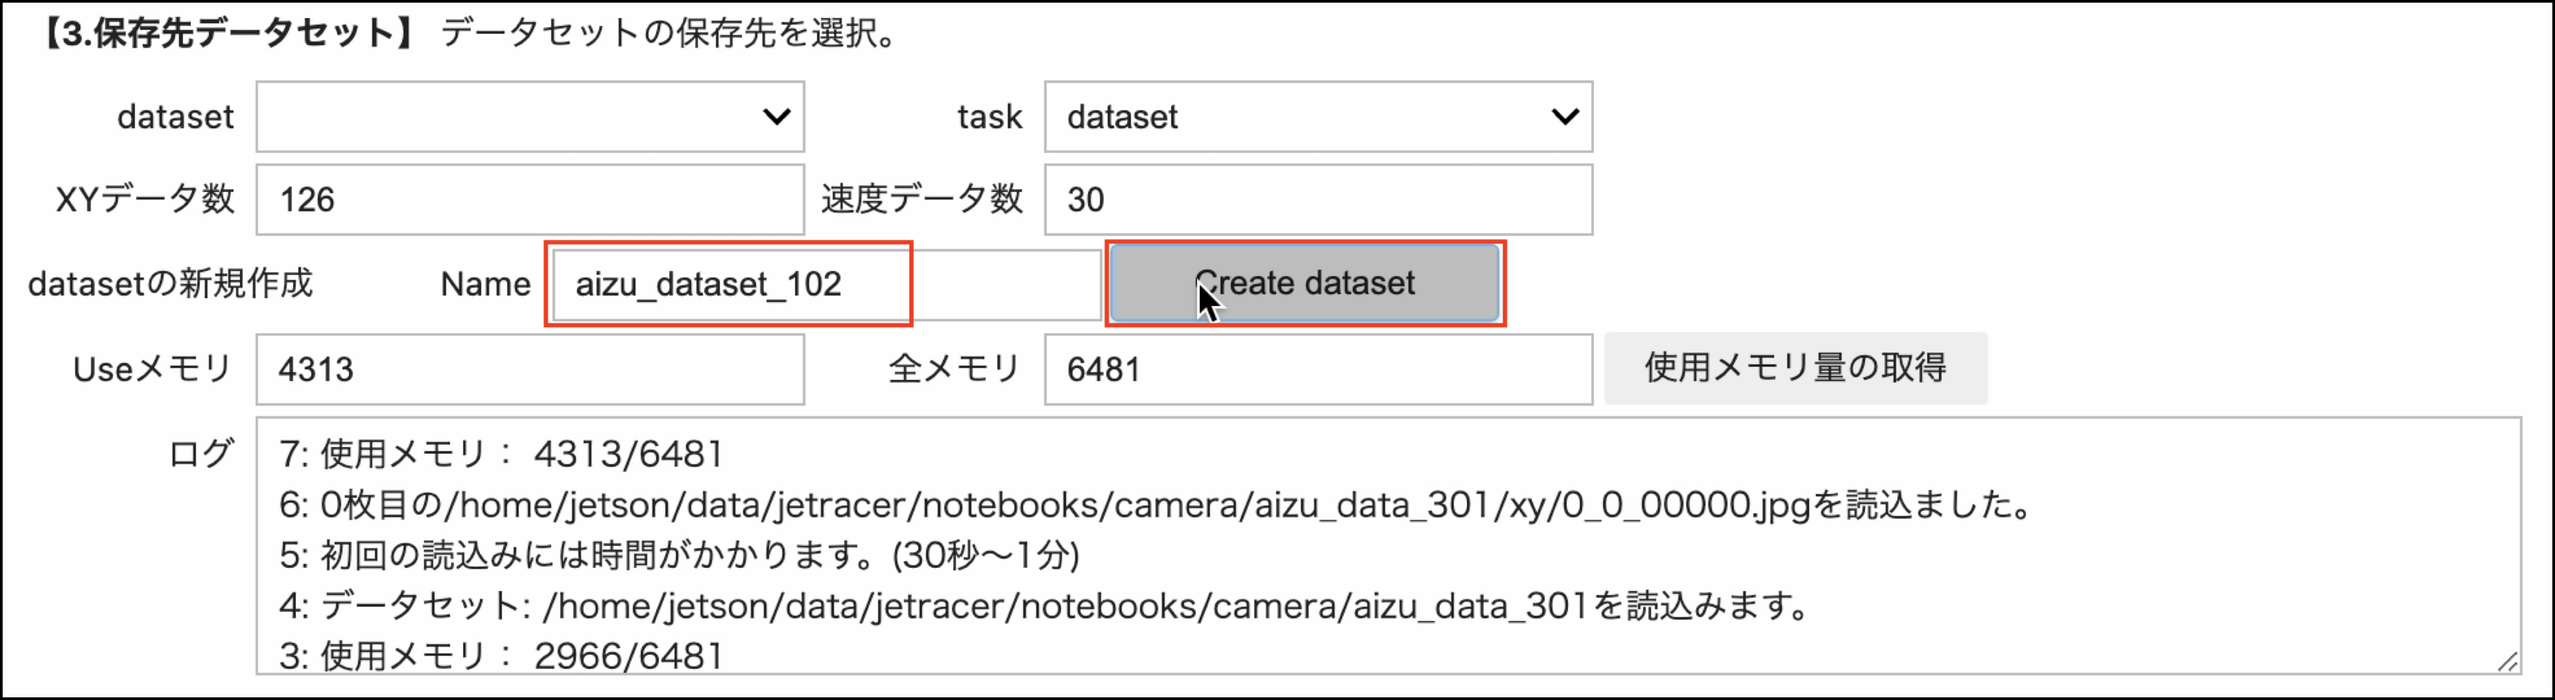The height and width of the screenshot is (700, 2555).
Task: Click the XYデータ数 field showing 126
Action: coord(530,201)
